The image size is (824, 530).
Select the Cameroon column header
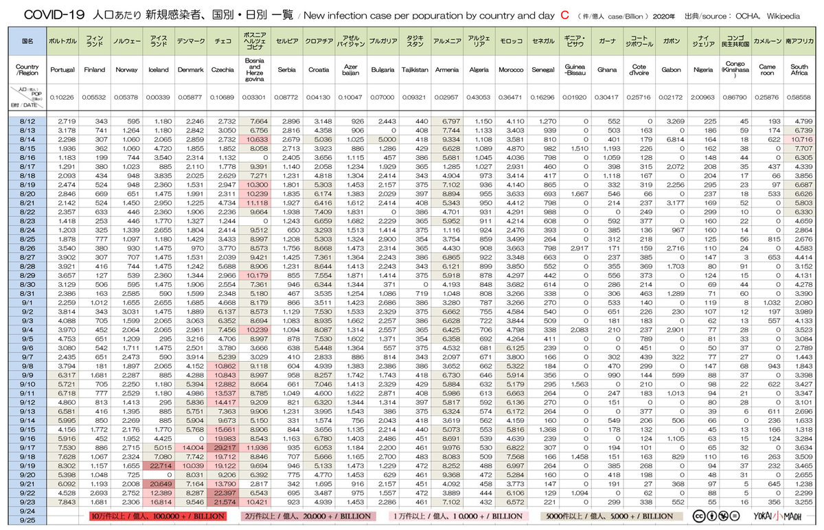pos(767,69)
